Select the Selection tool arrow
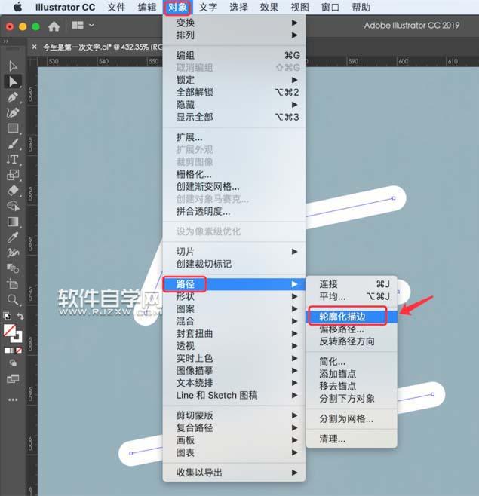The height and width of the screenshot is (496, 479). tap(13, 66)
